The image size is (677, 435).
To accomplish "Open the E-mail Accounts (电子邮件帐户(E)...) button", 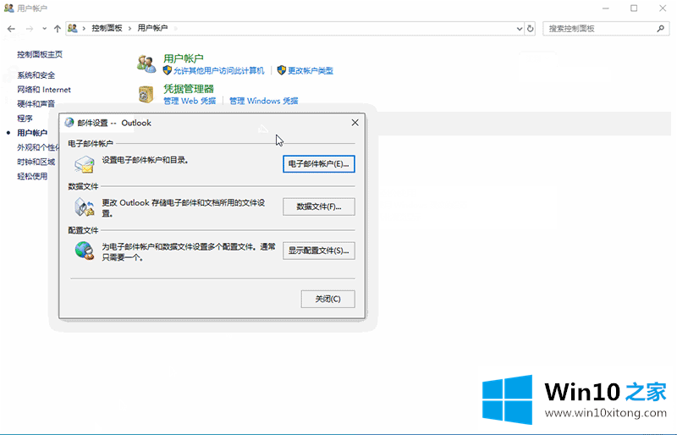I will (x=319, y=164).
